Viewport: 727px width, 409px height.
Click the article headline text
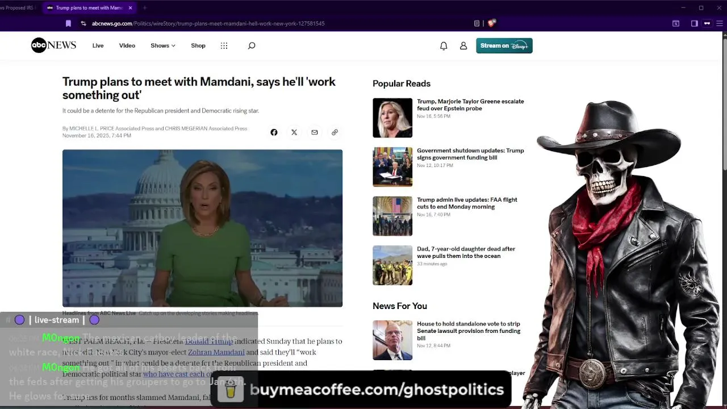[x=199, y=88]
